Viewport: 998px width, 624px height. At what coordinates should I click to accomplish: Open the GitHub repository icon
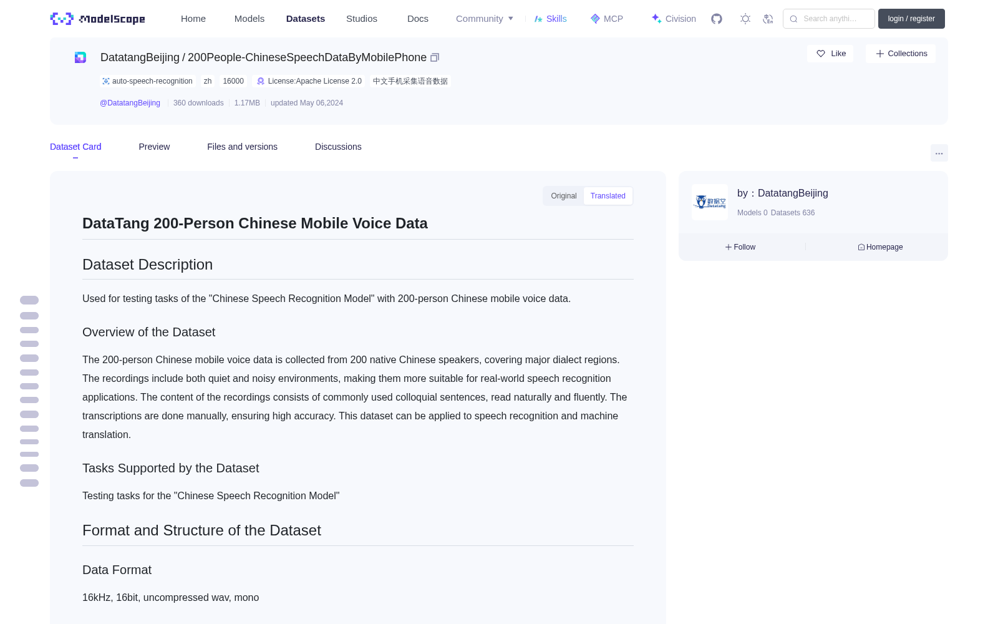click(717, 19)
